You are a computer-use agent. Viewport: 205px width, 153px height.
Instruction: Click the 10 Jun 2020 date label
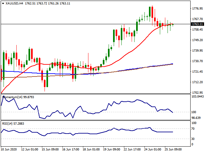(x=9, y=149)
